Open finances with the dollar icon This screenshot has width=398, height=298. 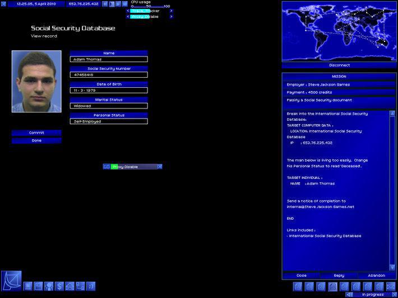click(x=59, y=286)
